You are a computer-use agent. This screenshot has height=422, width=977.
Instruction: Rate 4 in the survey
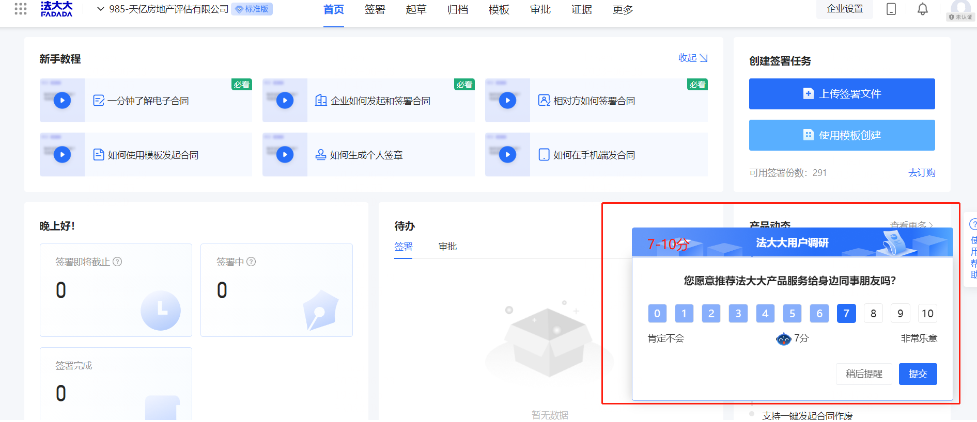click(765, 313)
